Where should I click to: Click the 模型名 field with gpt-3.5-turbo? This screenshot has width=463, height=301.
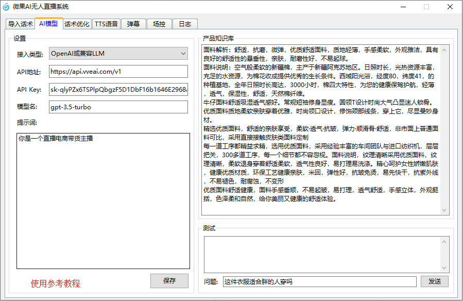[118, 107]
